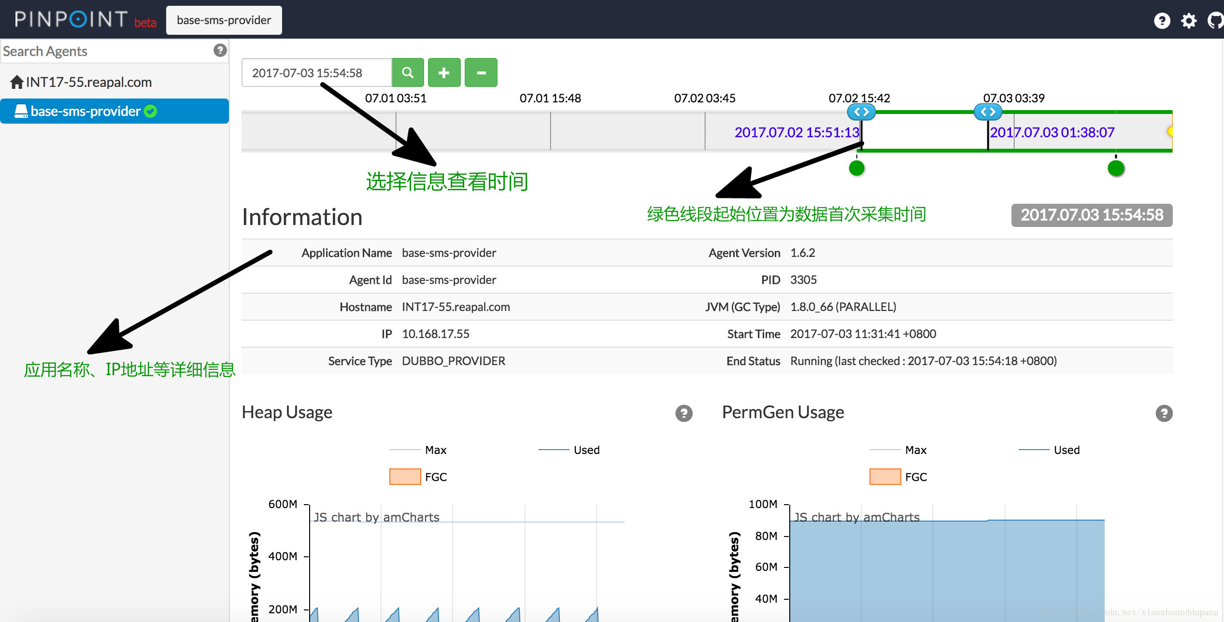Screen dimensions: 1224x622
Task: Click left timeline range handle at 15:51:13
Action: tap(861, 112)
